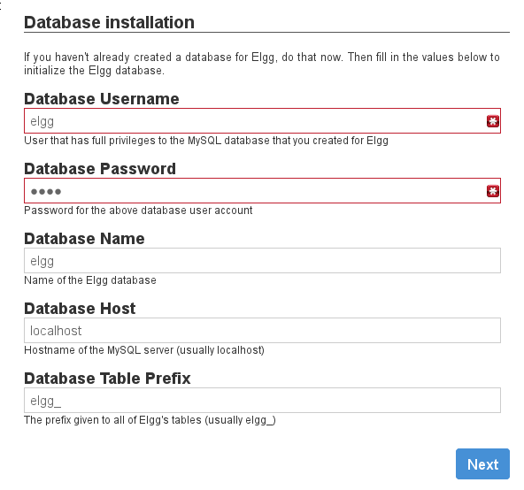Click the Database installation page heading

click(x=109, y=23)
